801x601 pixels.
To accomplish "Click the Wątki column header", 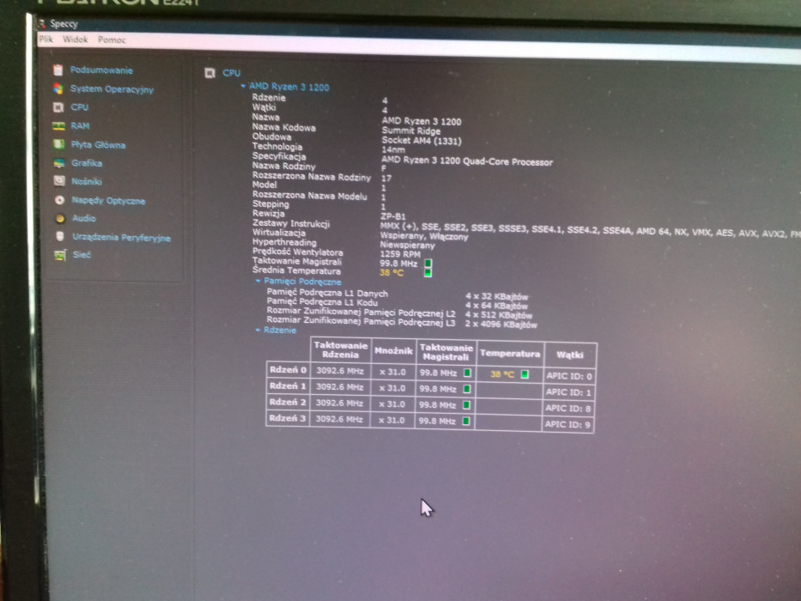I will point(570,355).
